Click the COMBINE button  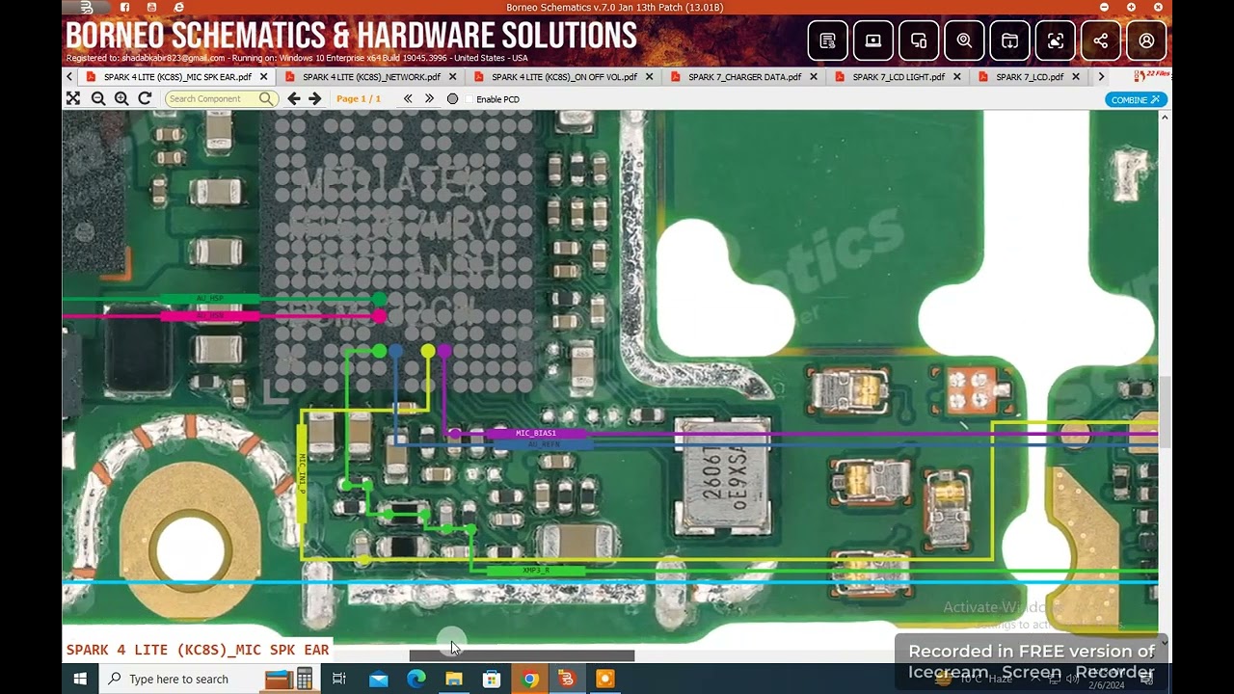(1136, 99)
